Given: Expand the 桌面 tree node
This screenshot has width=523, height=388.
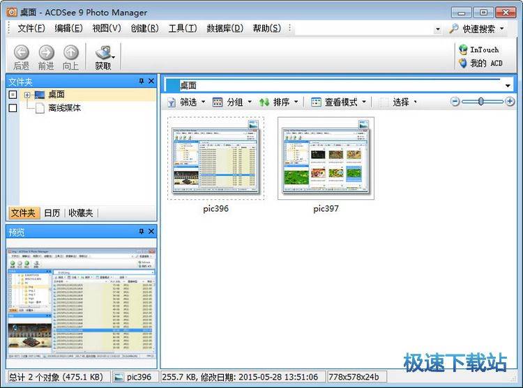Looking at the screenshot, I should (27, 95).
